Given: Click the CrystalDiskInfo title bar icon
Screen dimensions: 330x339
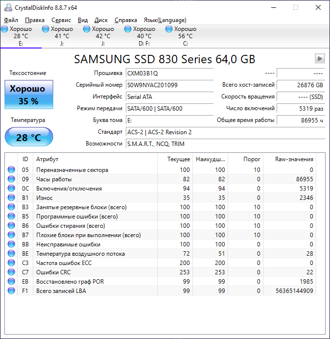Looking at the screenshot, I should pyautogui.click(x=8, y=7).
